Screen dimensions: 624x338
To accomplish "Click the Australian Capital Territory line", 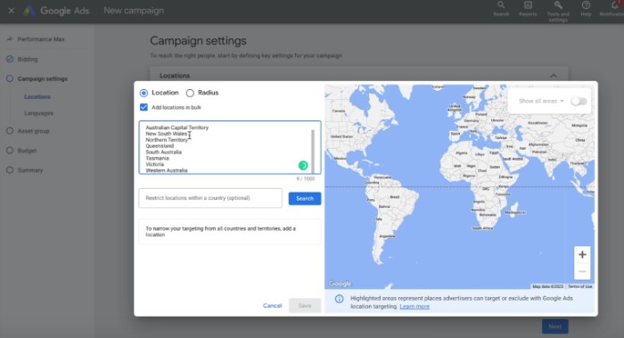I will (x=177, y=128).
